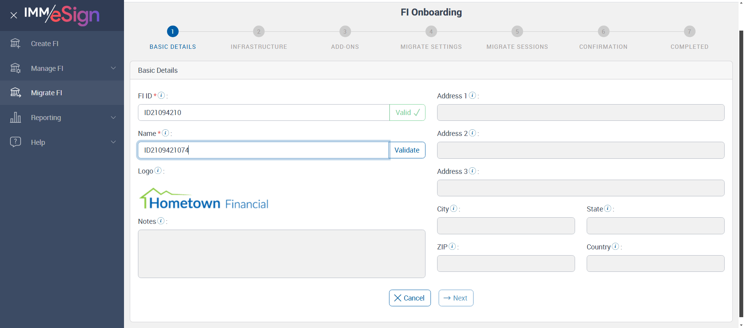Click the Create FI bank icon
Image resolution: width=744 pixels, height=328 pixels.
(15, 43)
